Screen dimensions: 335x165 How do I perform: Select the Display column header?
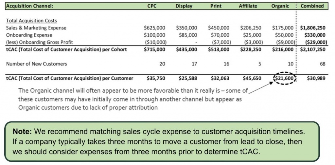point(184,6)
